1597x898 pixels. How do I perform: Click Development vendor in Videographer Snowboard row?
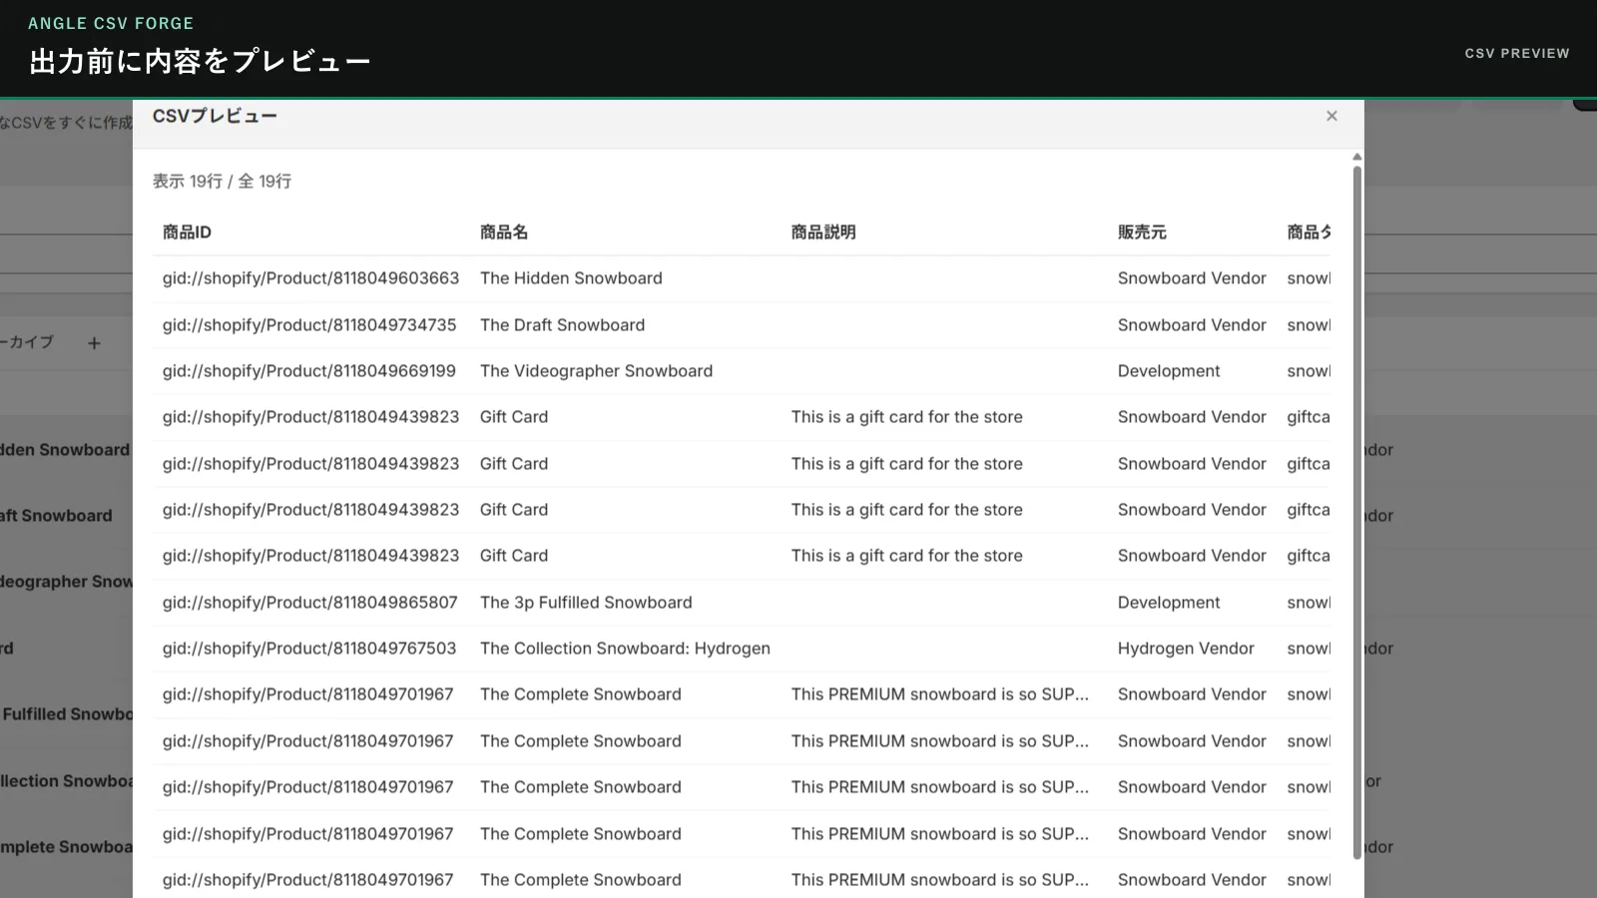pyautogui.click(x=1169, y=371)
